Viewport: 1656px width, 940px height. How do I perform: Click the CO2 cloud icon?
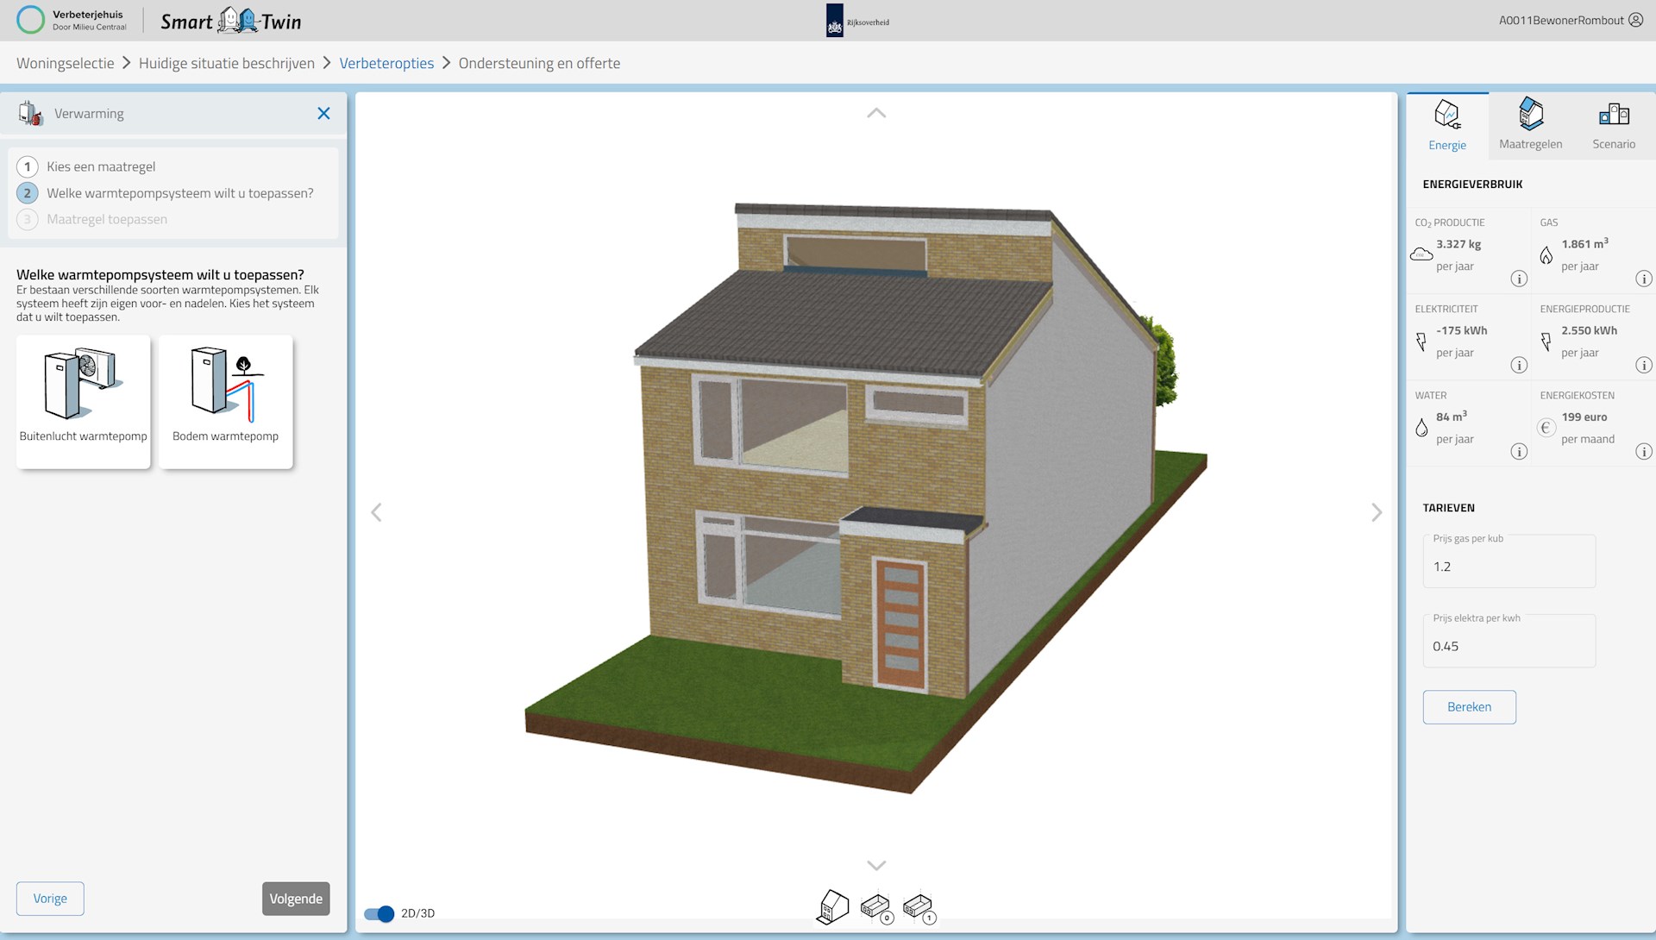[1421, 254]
